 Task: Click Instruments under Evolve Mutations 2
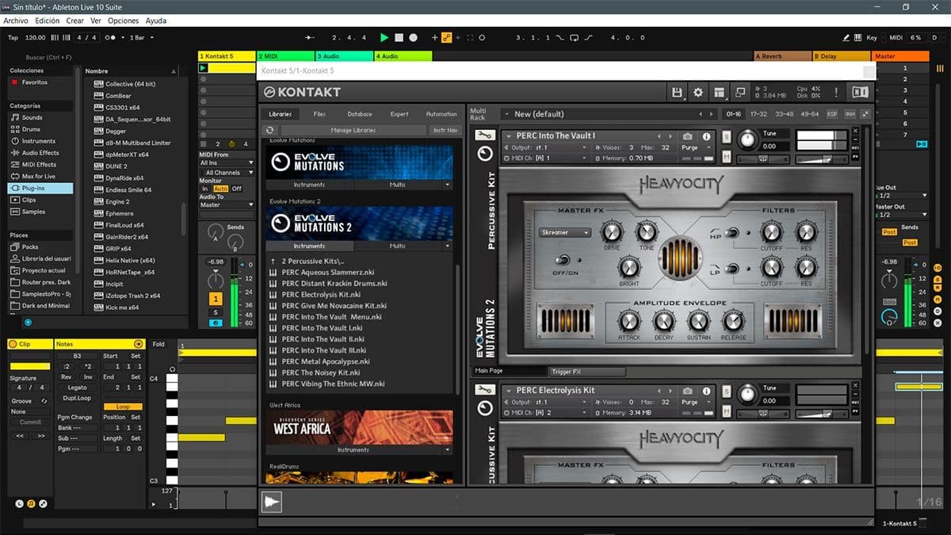tap(309, 246)
